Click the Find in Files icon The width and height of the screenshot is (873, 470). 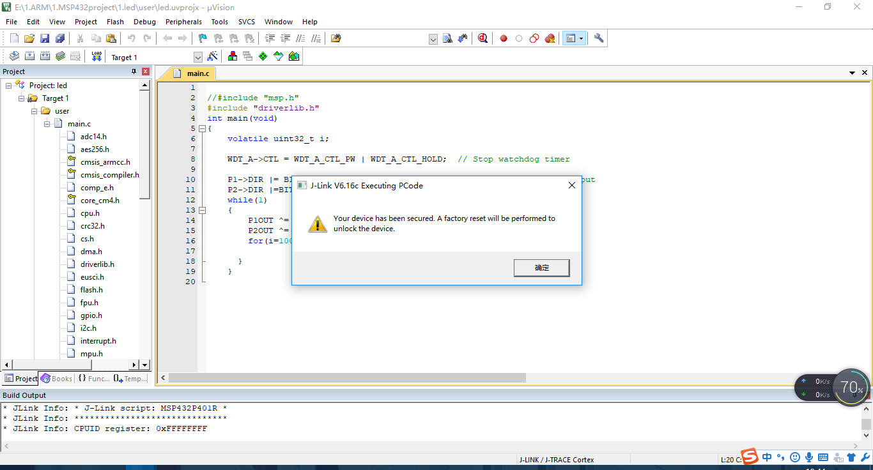336,38
